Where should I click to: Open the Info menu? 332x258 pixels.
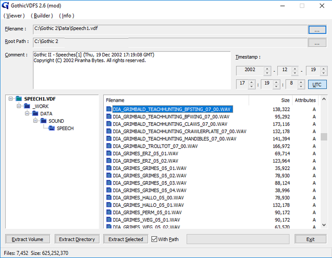(66, 16)
